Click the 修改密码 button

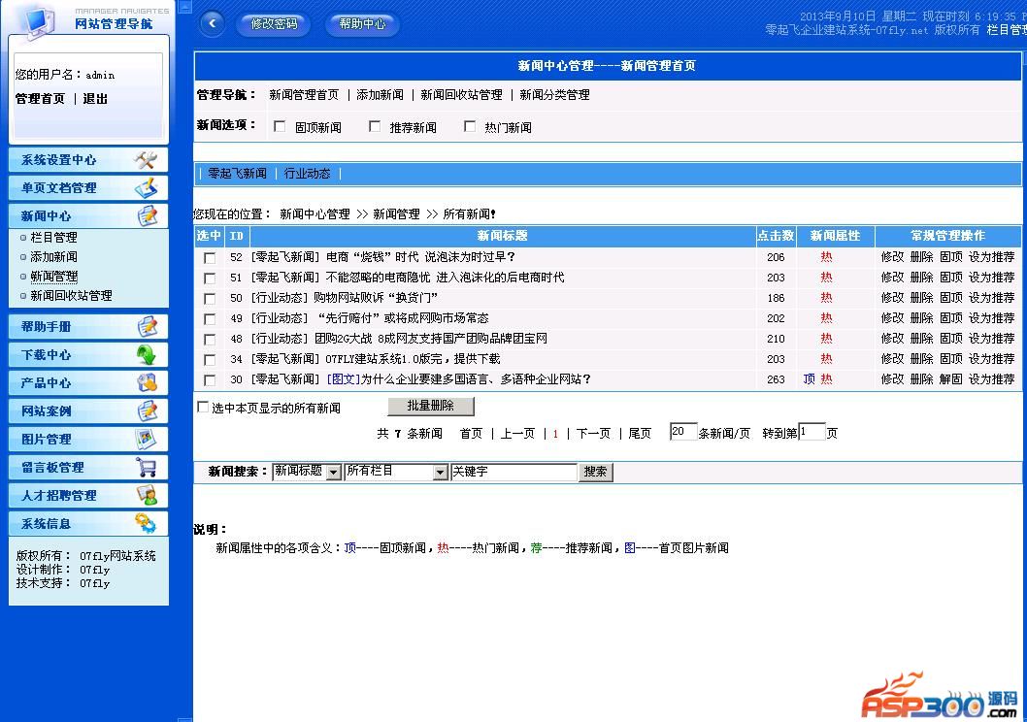273,24
